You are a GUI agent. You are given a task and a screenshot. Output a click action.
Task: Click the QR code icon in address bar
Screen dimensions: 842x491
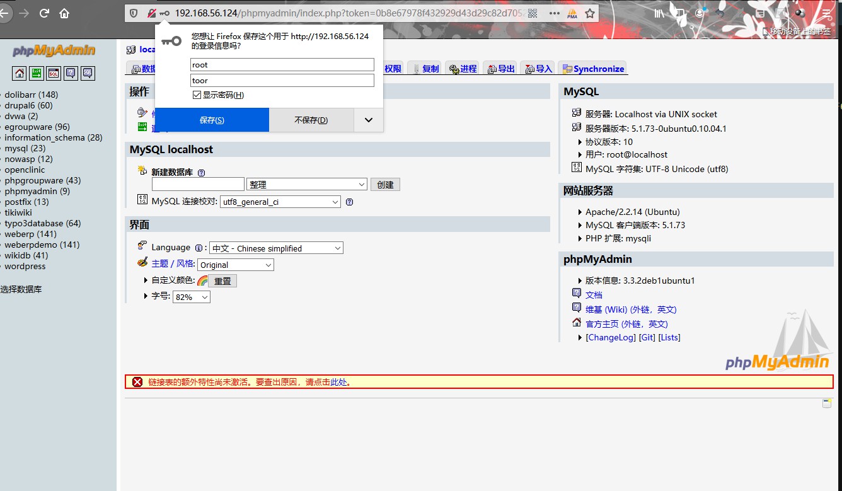click(533, 13)
